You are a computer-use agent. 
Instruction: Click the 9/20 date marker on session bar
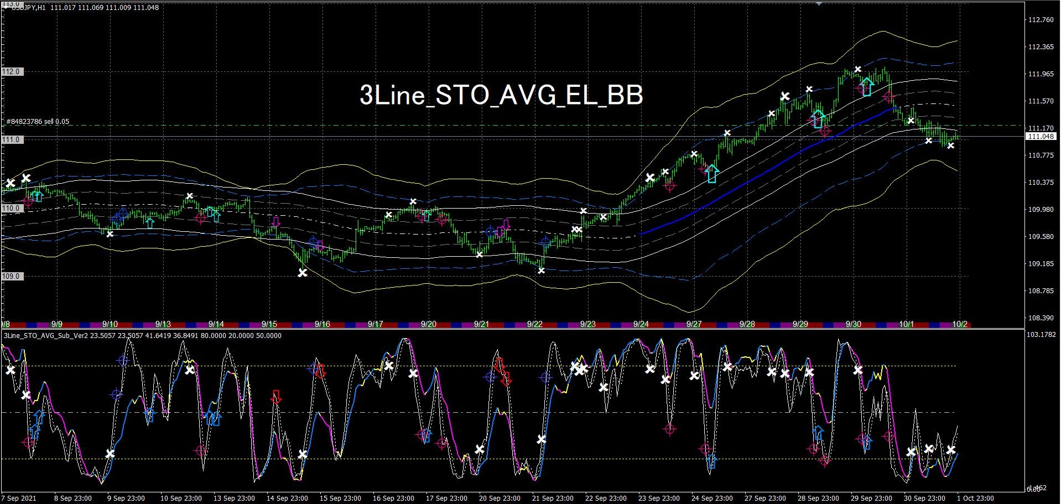429,324
